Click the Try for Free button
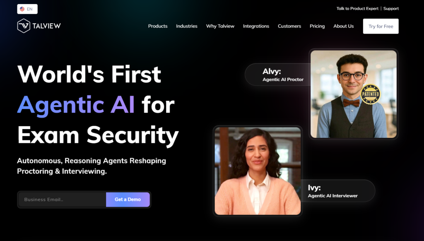 [381, 26]
